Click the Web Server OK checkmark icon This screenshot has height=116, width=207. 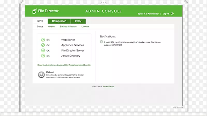pos(43,40)
